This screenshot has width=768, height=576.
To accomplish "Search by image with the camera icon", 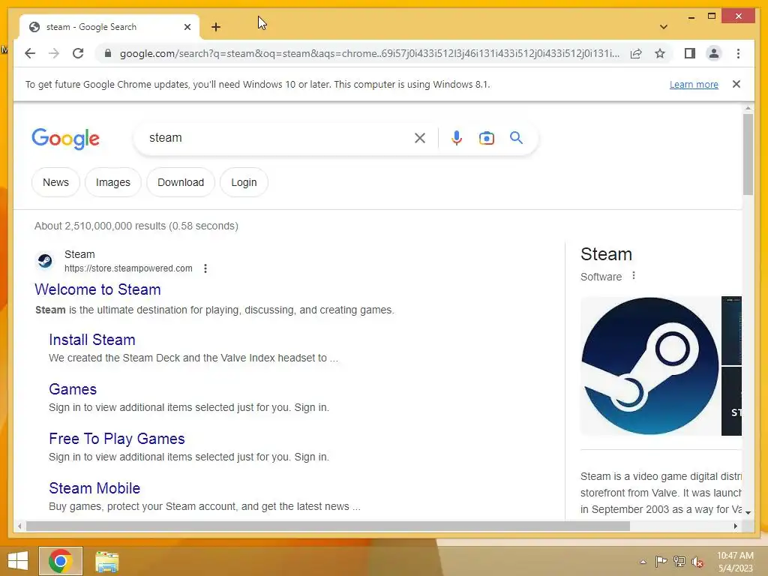I will (x=486, y=138).
